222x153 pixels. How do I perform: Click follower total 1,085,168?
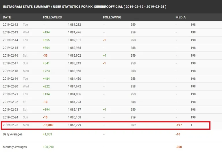coord(75,117)
